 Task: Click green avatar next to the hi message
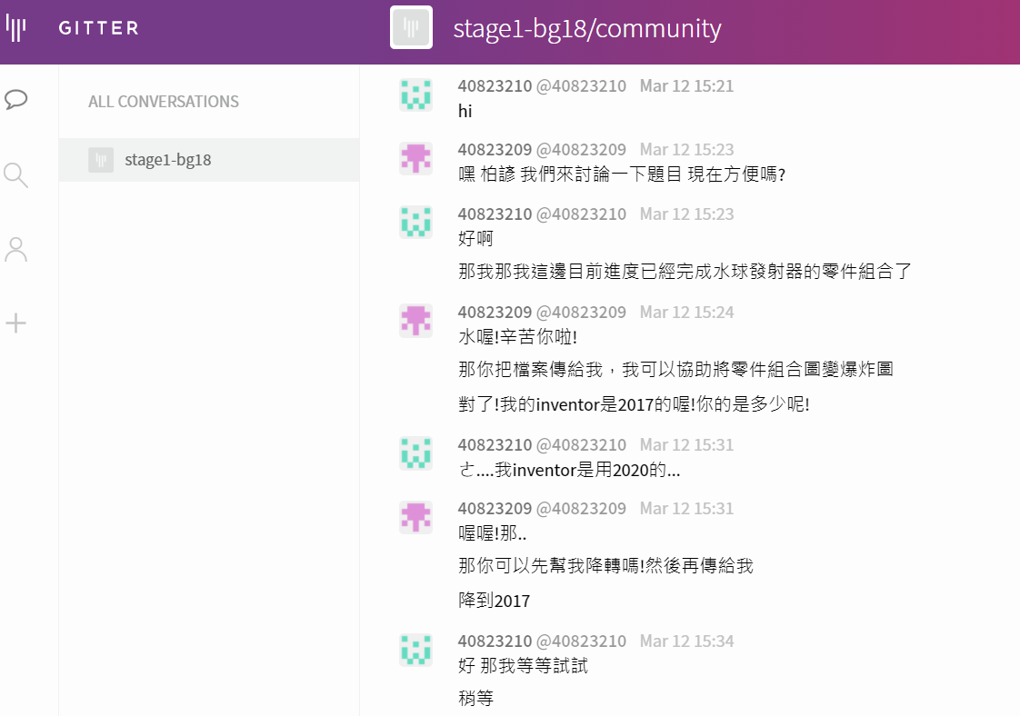point(415,94)
